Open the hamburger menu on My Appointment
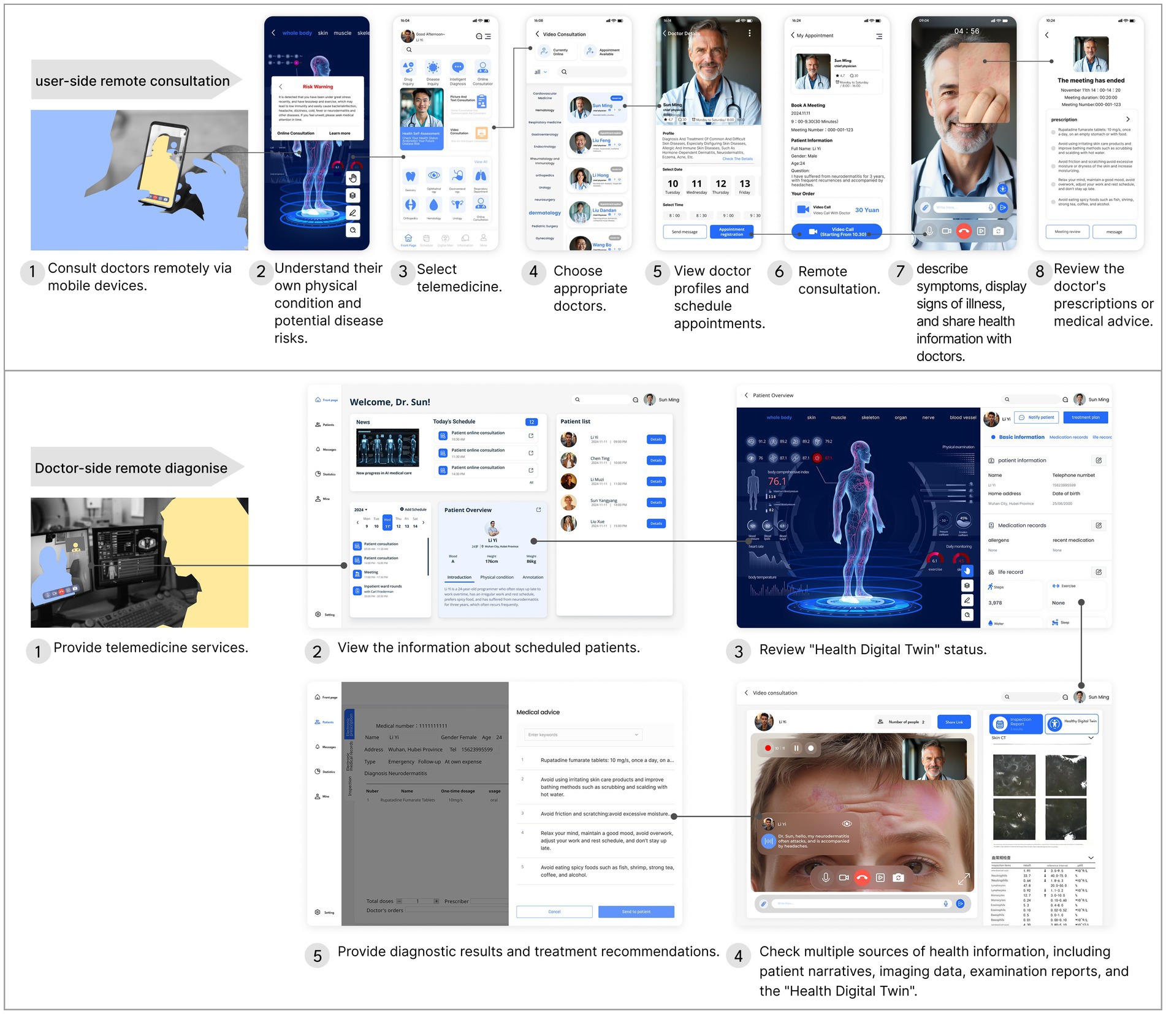This screenshot has width=1166, height=1014. (x=878, y=36)
